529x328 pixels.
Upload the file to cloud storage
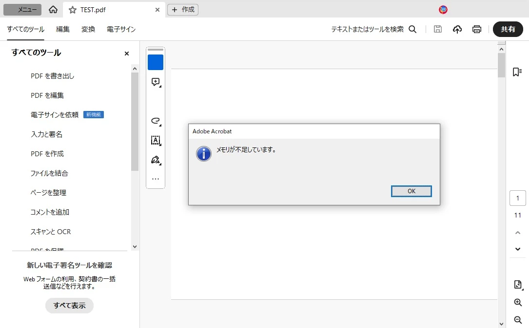pyautogui.click(x=457, y=29)
